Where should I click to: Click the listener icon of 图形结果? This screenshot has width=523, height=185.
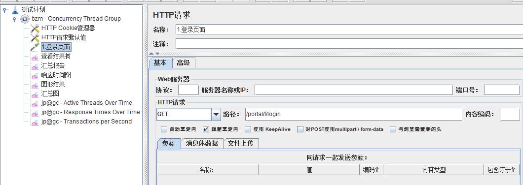[x=35, y=85]
